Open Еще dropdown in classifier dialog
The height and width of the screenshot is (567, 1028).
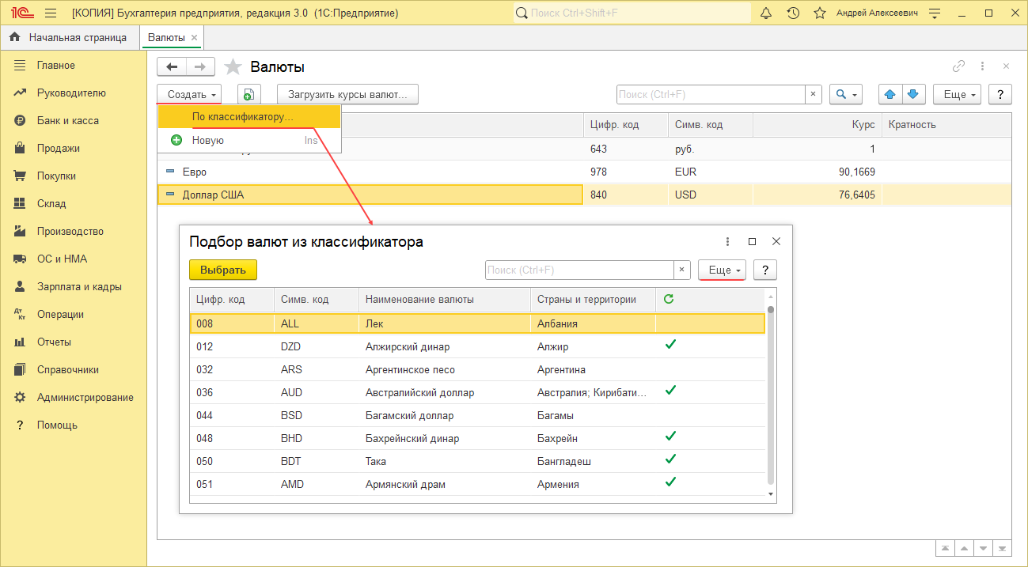coord(723,270)
